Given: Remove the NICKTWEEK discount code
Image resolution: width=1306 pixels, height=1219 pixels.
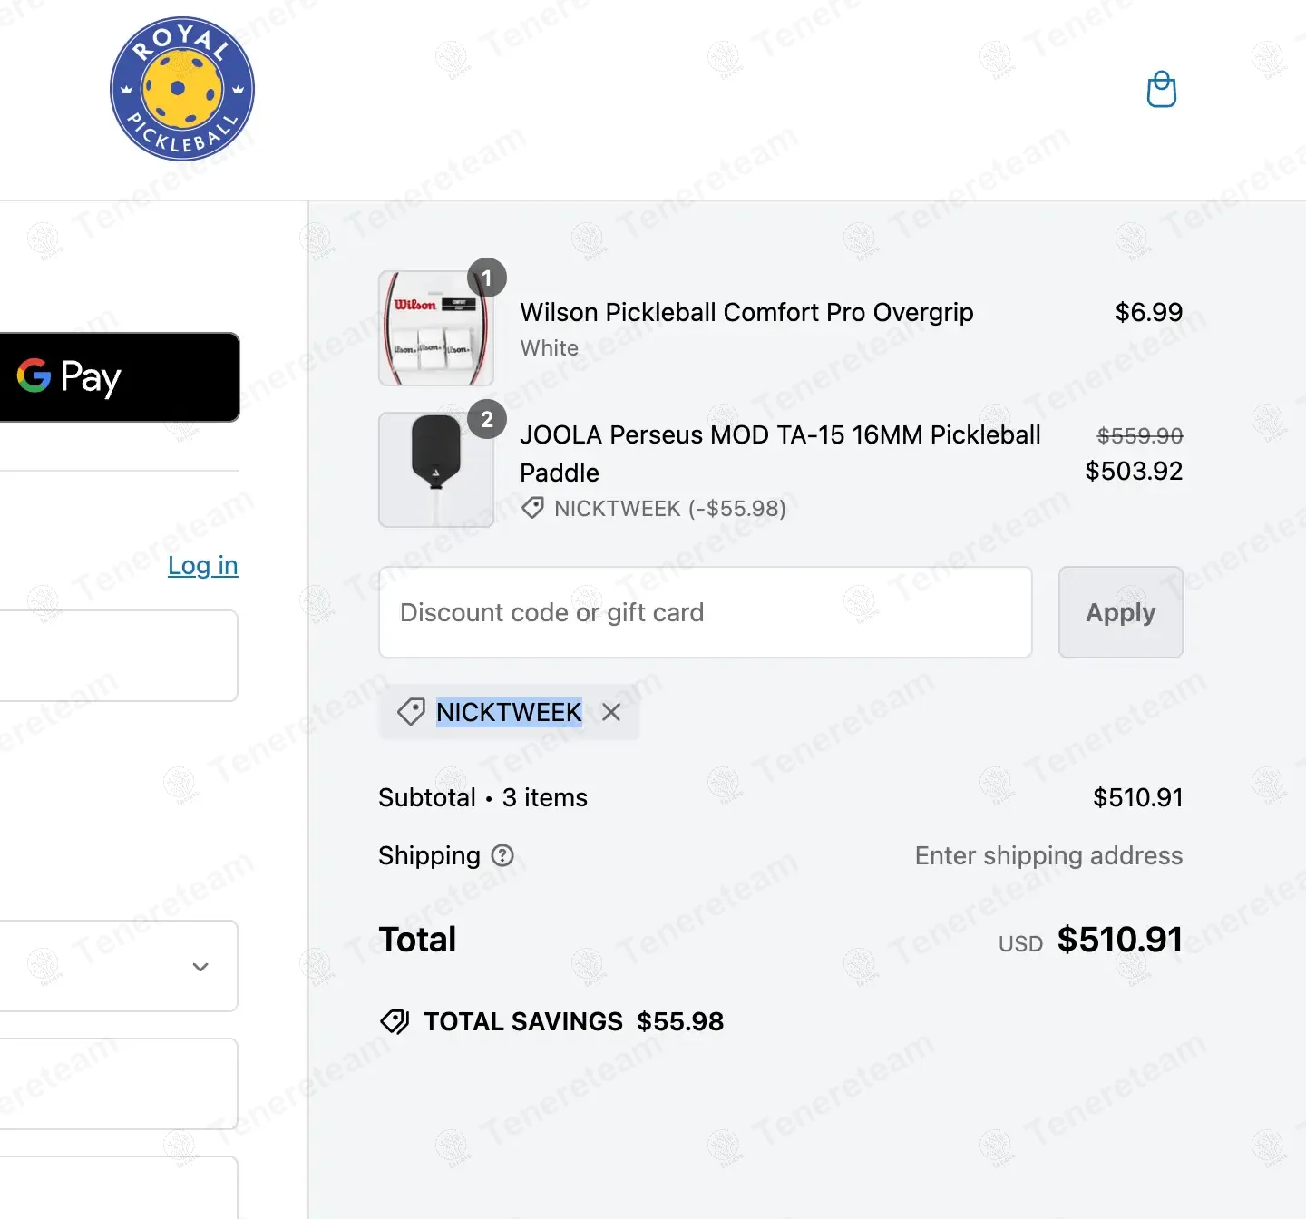Looking at the screenshot, I should [611, 712].
